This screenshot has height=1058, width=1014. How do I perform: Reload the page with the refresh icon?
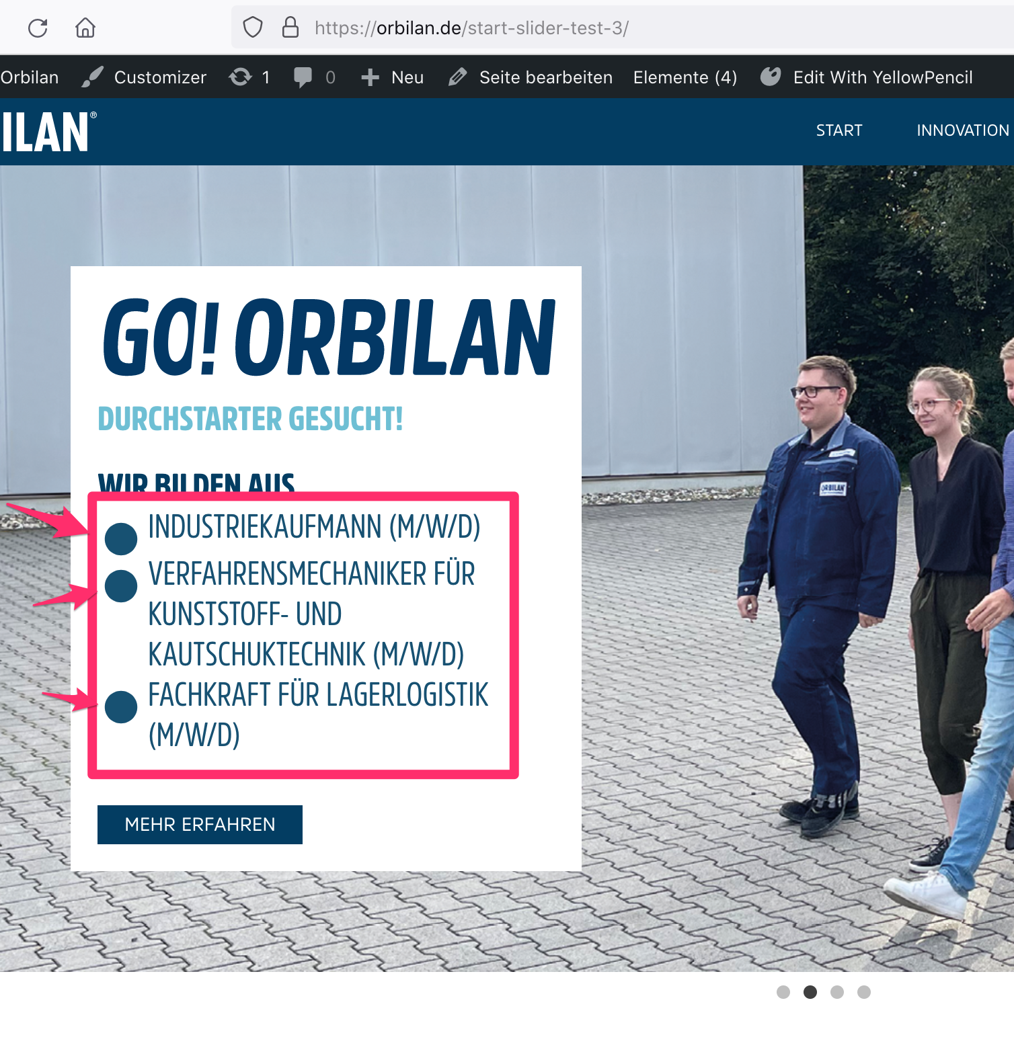point(38,28)
